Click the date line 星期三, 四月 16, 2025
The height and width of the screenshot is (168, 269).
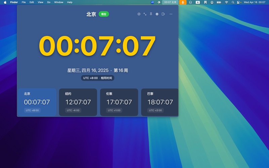pos(88,70)
